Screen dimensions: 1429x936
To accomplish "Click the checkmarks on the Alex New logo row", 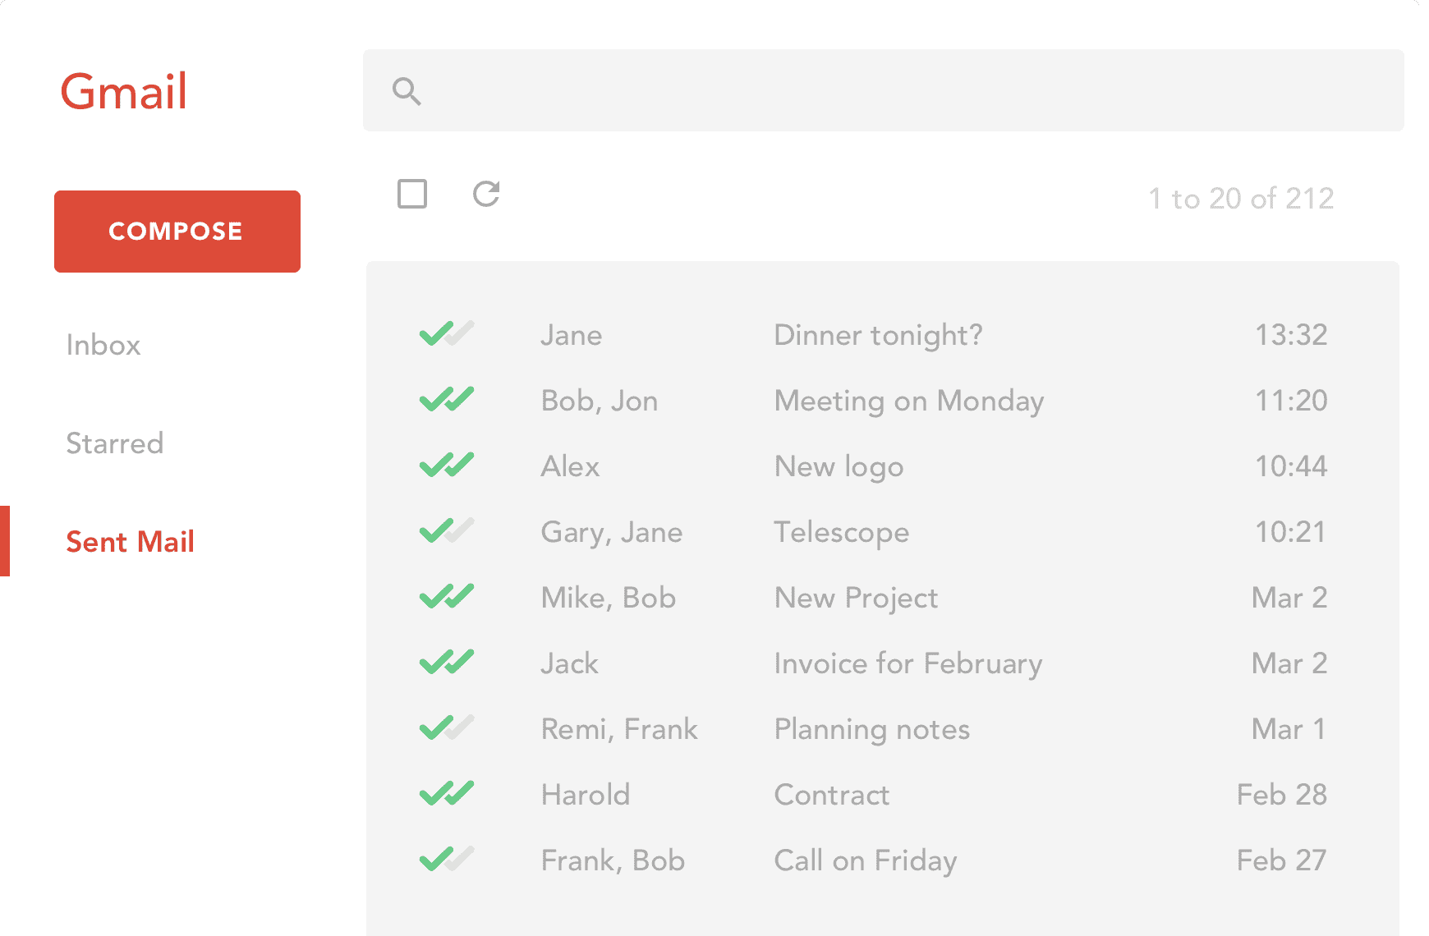I will [447, 466].
